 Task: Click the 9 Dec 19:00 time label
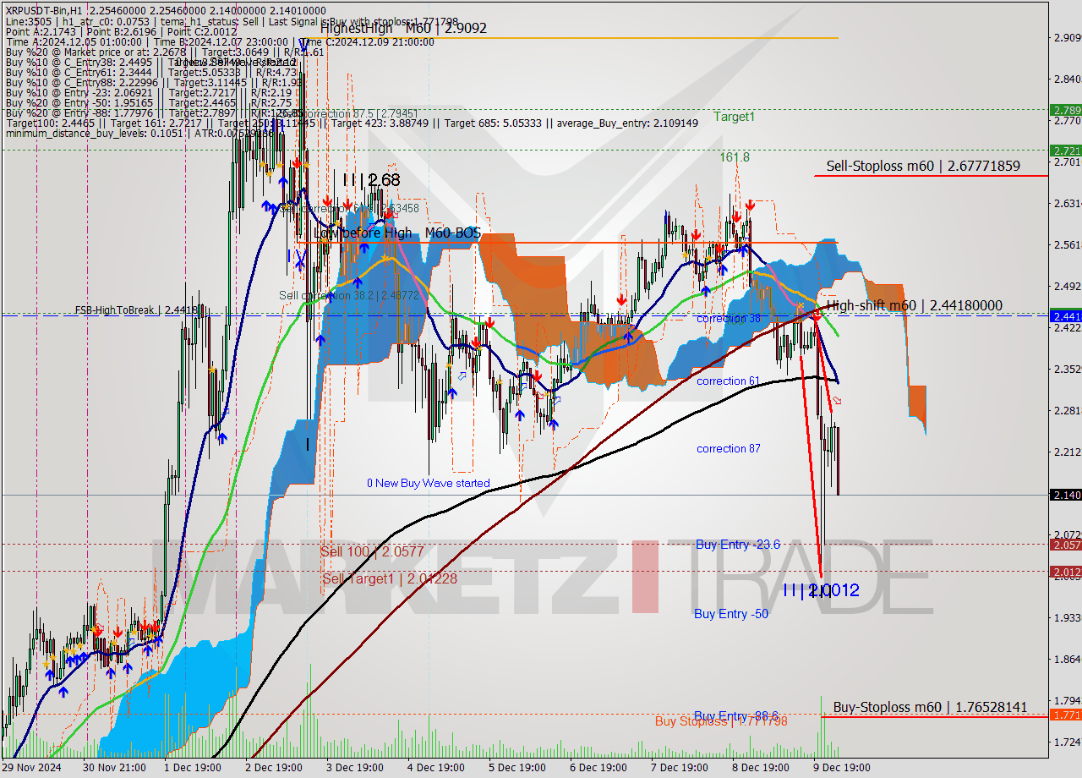(x=842, y=768)
